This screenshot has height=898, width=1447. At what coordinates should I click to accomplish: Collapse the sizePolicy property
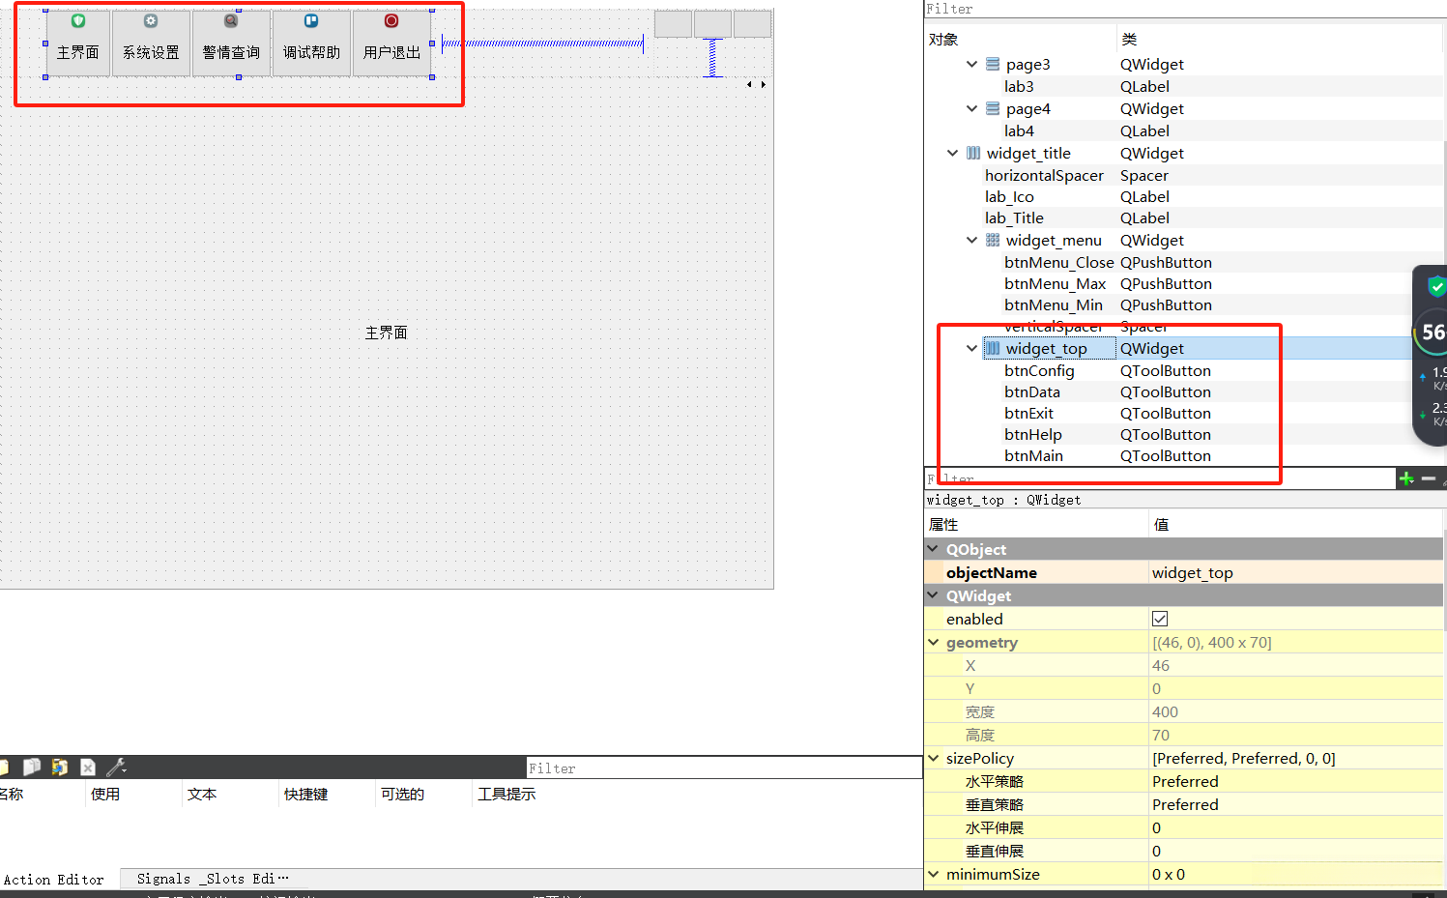tap(933, 758)
